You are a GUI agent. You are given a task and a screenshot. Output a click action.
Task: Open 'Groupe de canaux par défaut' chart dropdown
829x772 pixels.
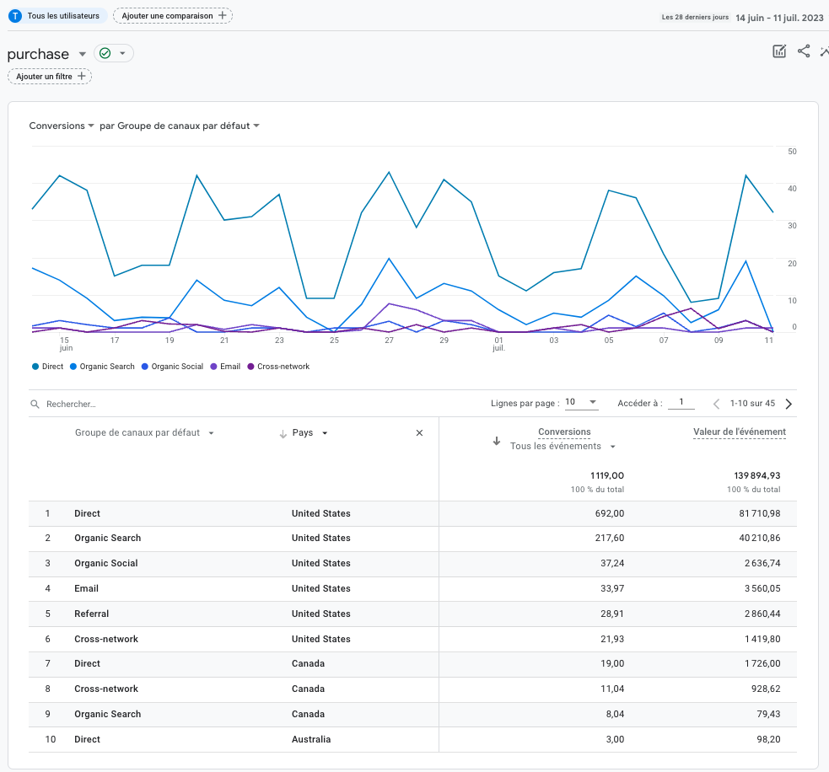[179, 126]
